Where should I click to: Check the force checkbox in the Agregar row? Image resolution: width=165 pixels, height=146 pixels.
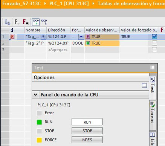pos(154,50)
